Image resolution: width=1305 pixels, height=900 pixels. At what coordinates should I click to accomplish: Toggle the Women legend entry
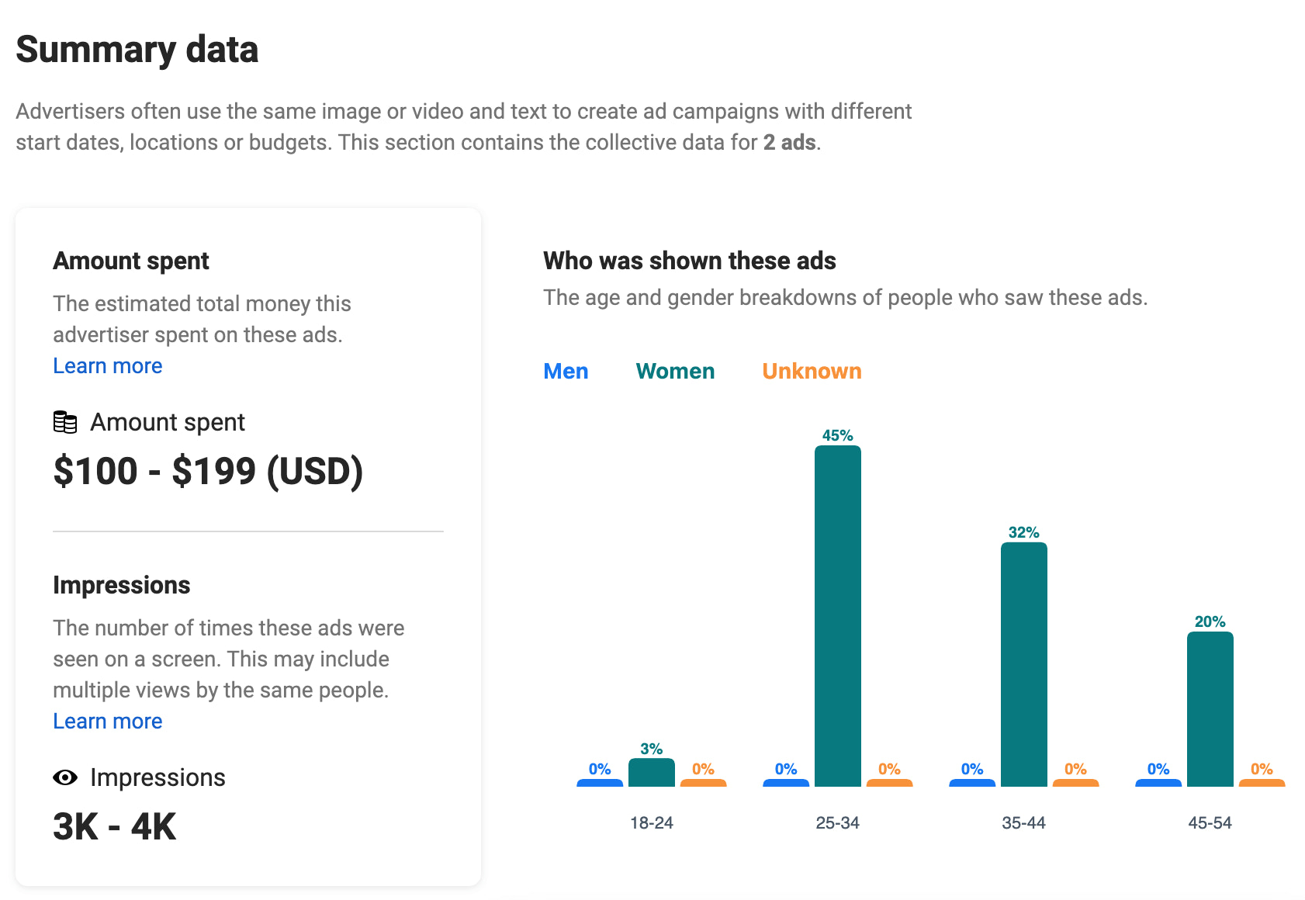674,371
